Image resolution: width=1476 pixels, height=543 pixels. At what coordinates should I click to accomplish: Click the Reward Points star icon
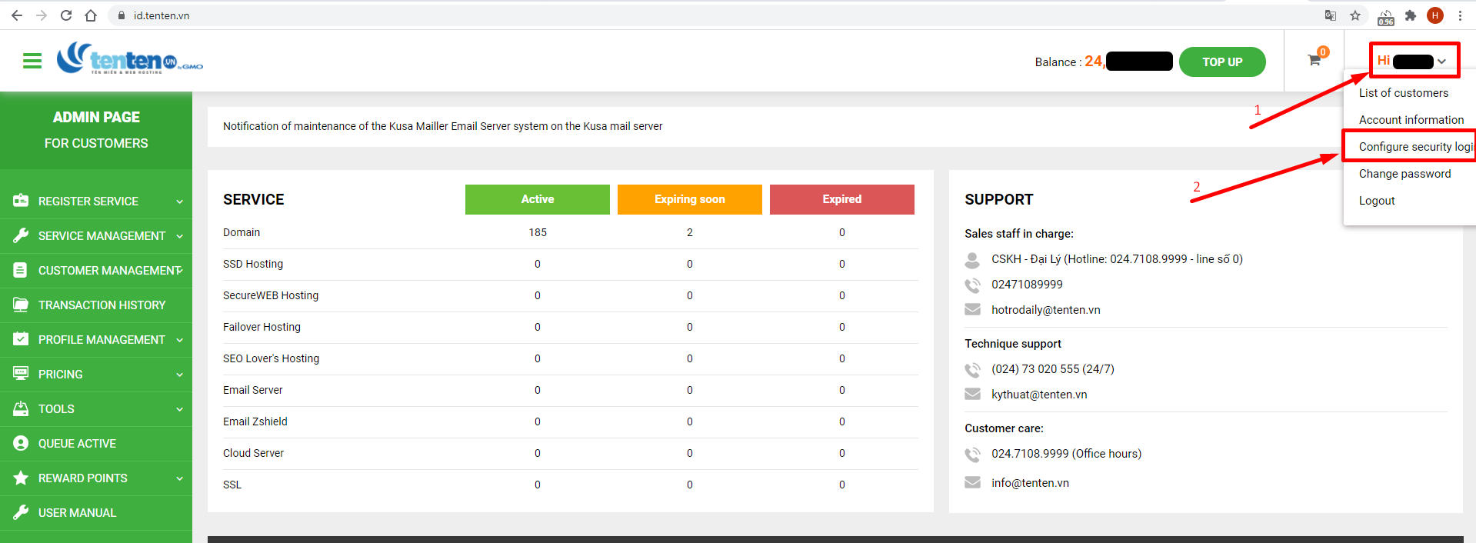click(x=21, y=478)
